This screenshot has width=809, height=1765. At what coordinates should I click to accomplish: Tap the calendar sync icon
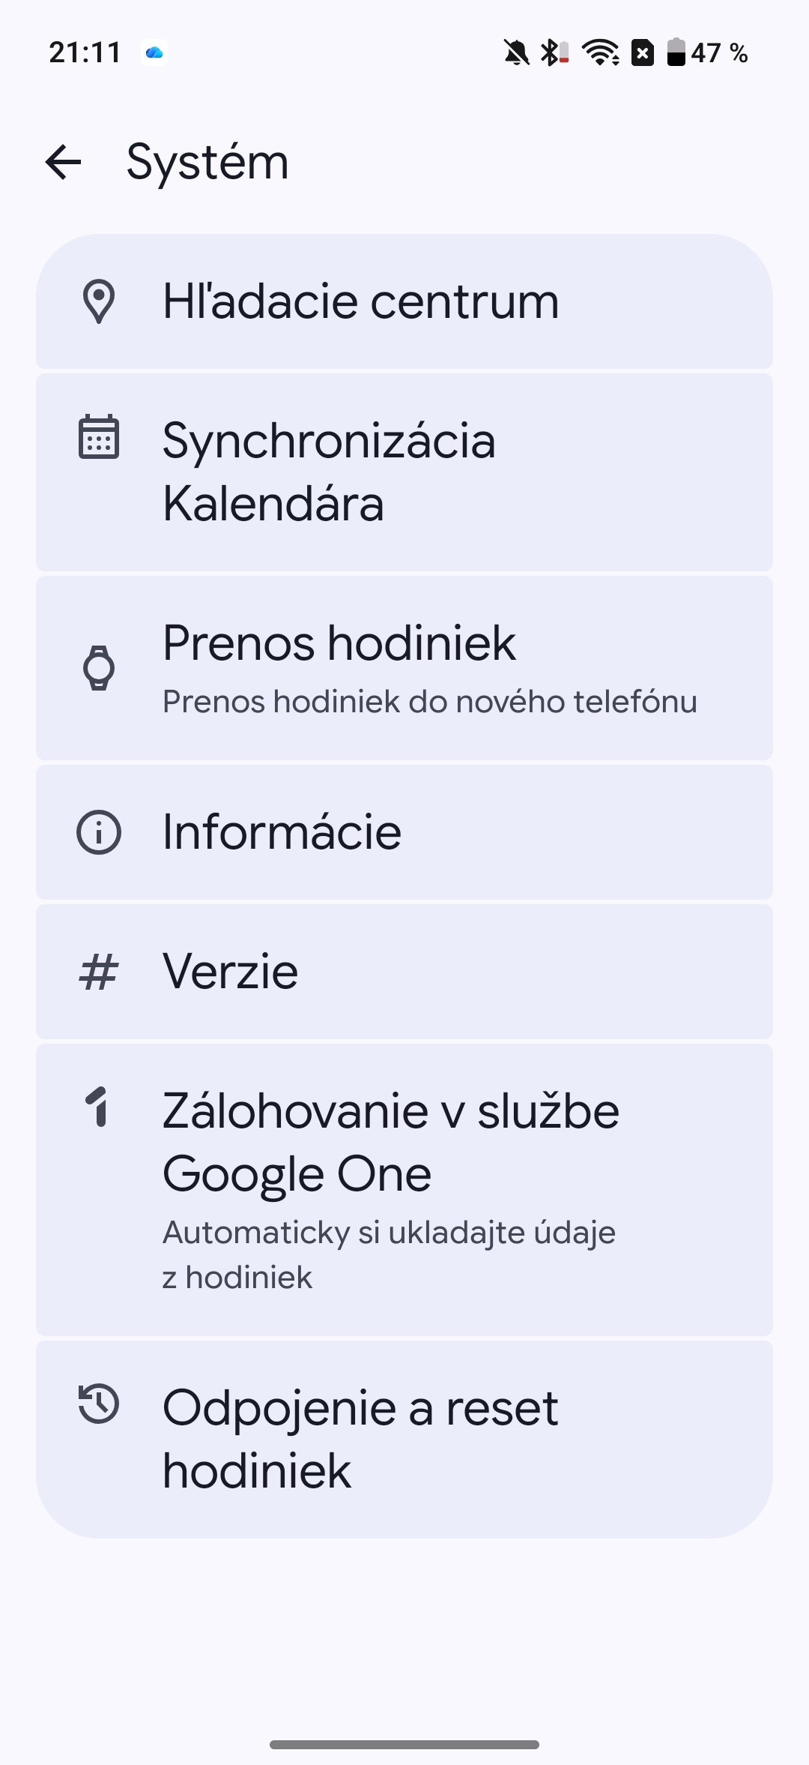pyautogui.click(x=99, y=436)
